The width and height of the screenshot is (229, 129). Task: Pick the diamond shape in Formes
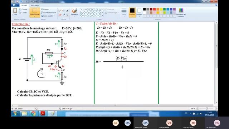point(84,13)
